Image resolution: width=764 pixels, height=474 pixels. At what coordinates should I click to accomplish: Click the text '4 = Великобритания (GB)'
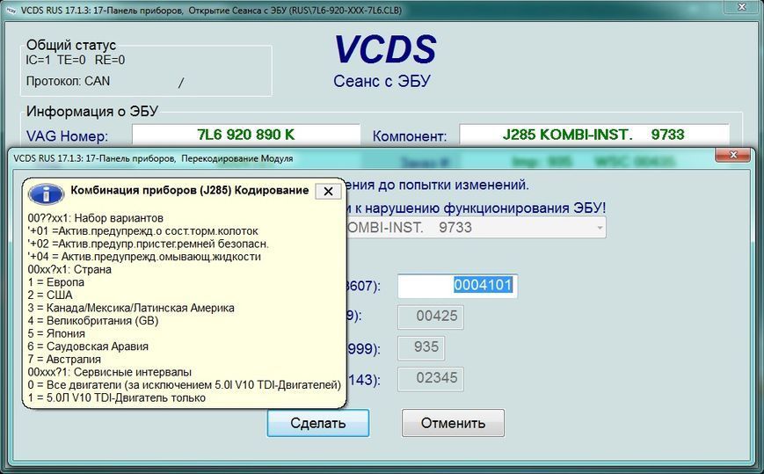pyautogui.click(x=93, y=321)
